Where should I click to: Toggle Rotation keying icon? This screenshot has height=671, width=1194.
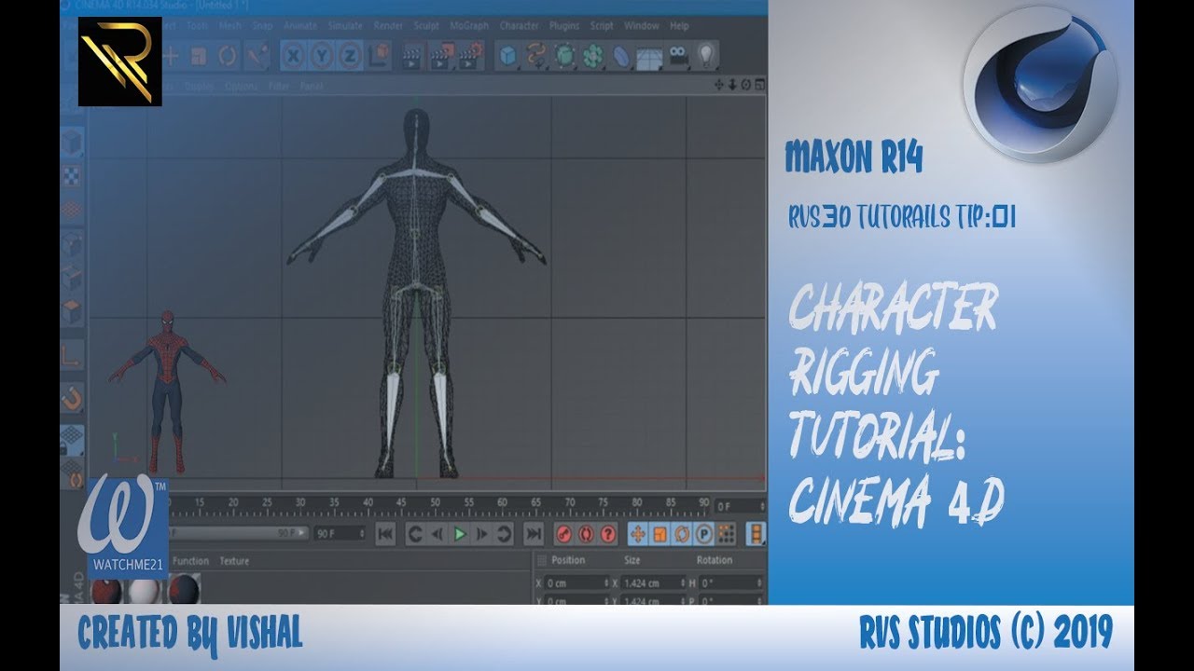681,534
